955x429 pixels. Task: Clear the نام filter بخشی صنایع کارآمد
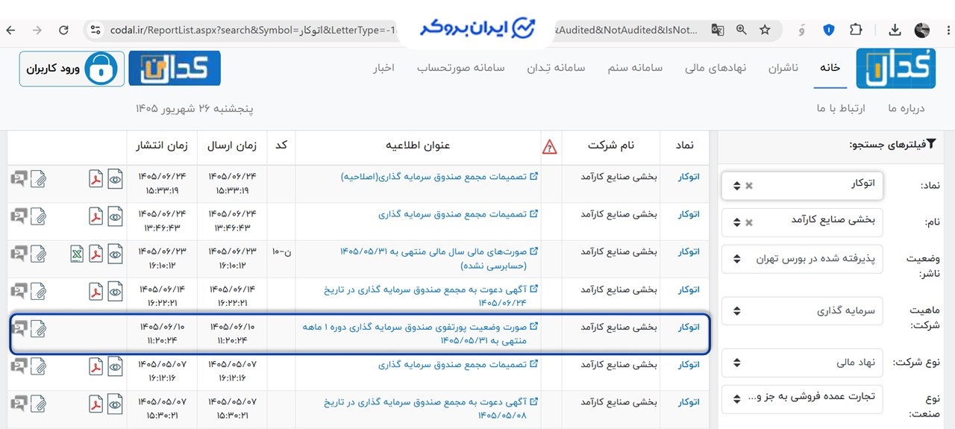[749, 222]
